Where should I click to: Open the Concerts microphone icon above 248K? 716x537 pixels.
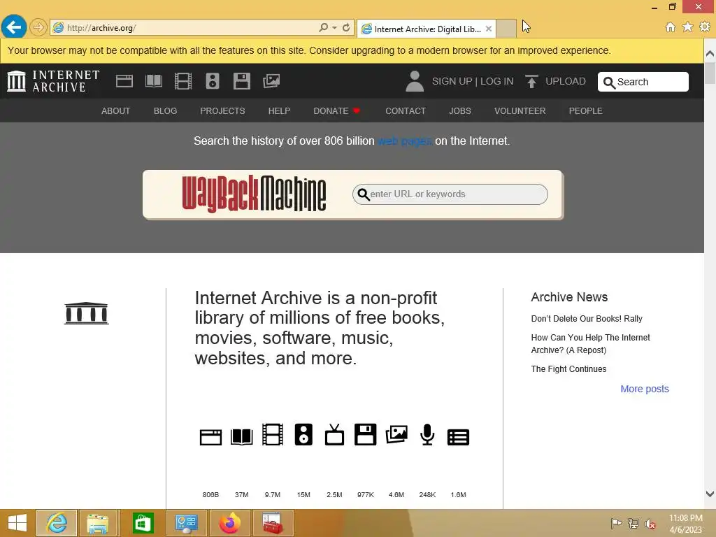(x=427, y=434)
